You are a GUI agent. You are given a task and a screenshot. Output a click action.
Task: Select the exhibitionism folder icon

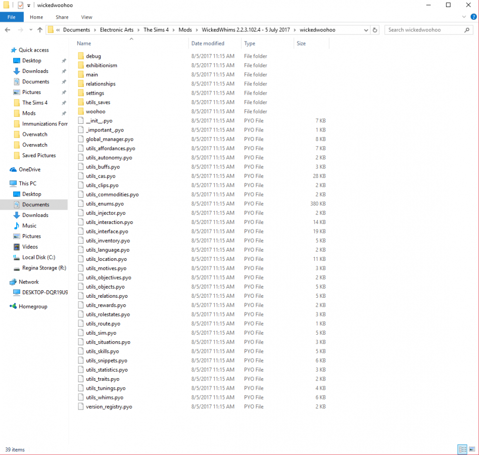point(81,65)
